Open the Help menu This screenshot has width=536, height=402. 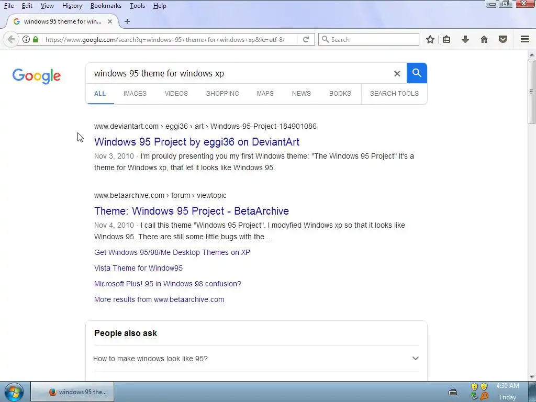tap(160, 6)
